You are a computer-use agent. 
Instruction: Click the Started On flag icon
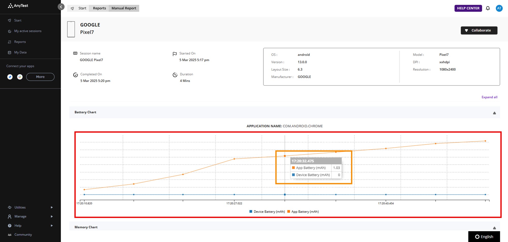coord(175,54)
